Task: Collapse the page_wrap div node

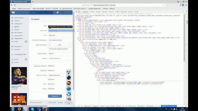Action: 78,39
